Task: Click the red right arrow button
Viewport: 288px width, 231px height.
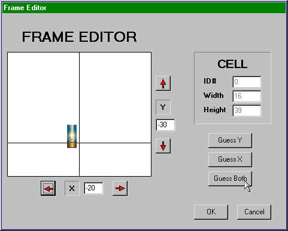Action: tap(120, 188)
